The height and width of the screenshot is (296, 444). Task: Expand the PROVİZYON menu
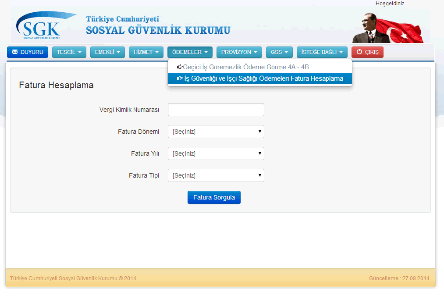239,52
